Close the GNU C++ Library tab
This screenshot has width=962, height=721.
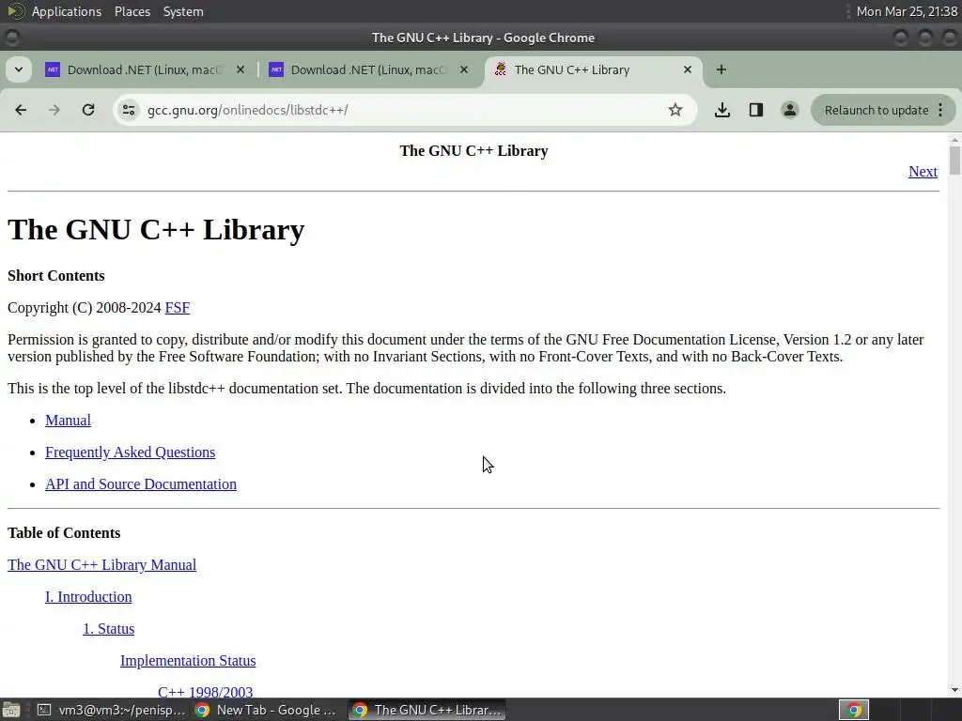tap(688, 69)
